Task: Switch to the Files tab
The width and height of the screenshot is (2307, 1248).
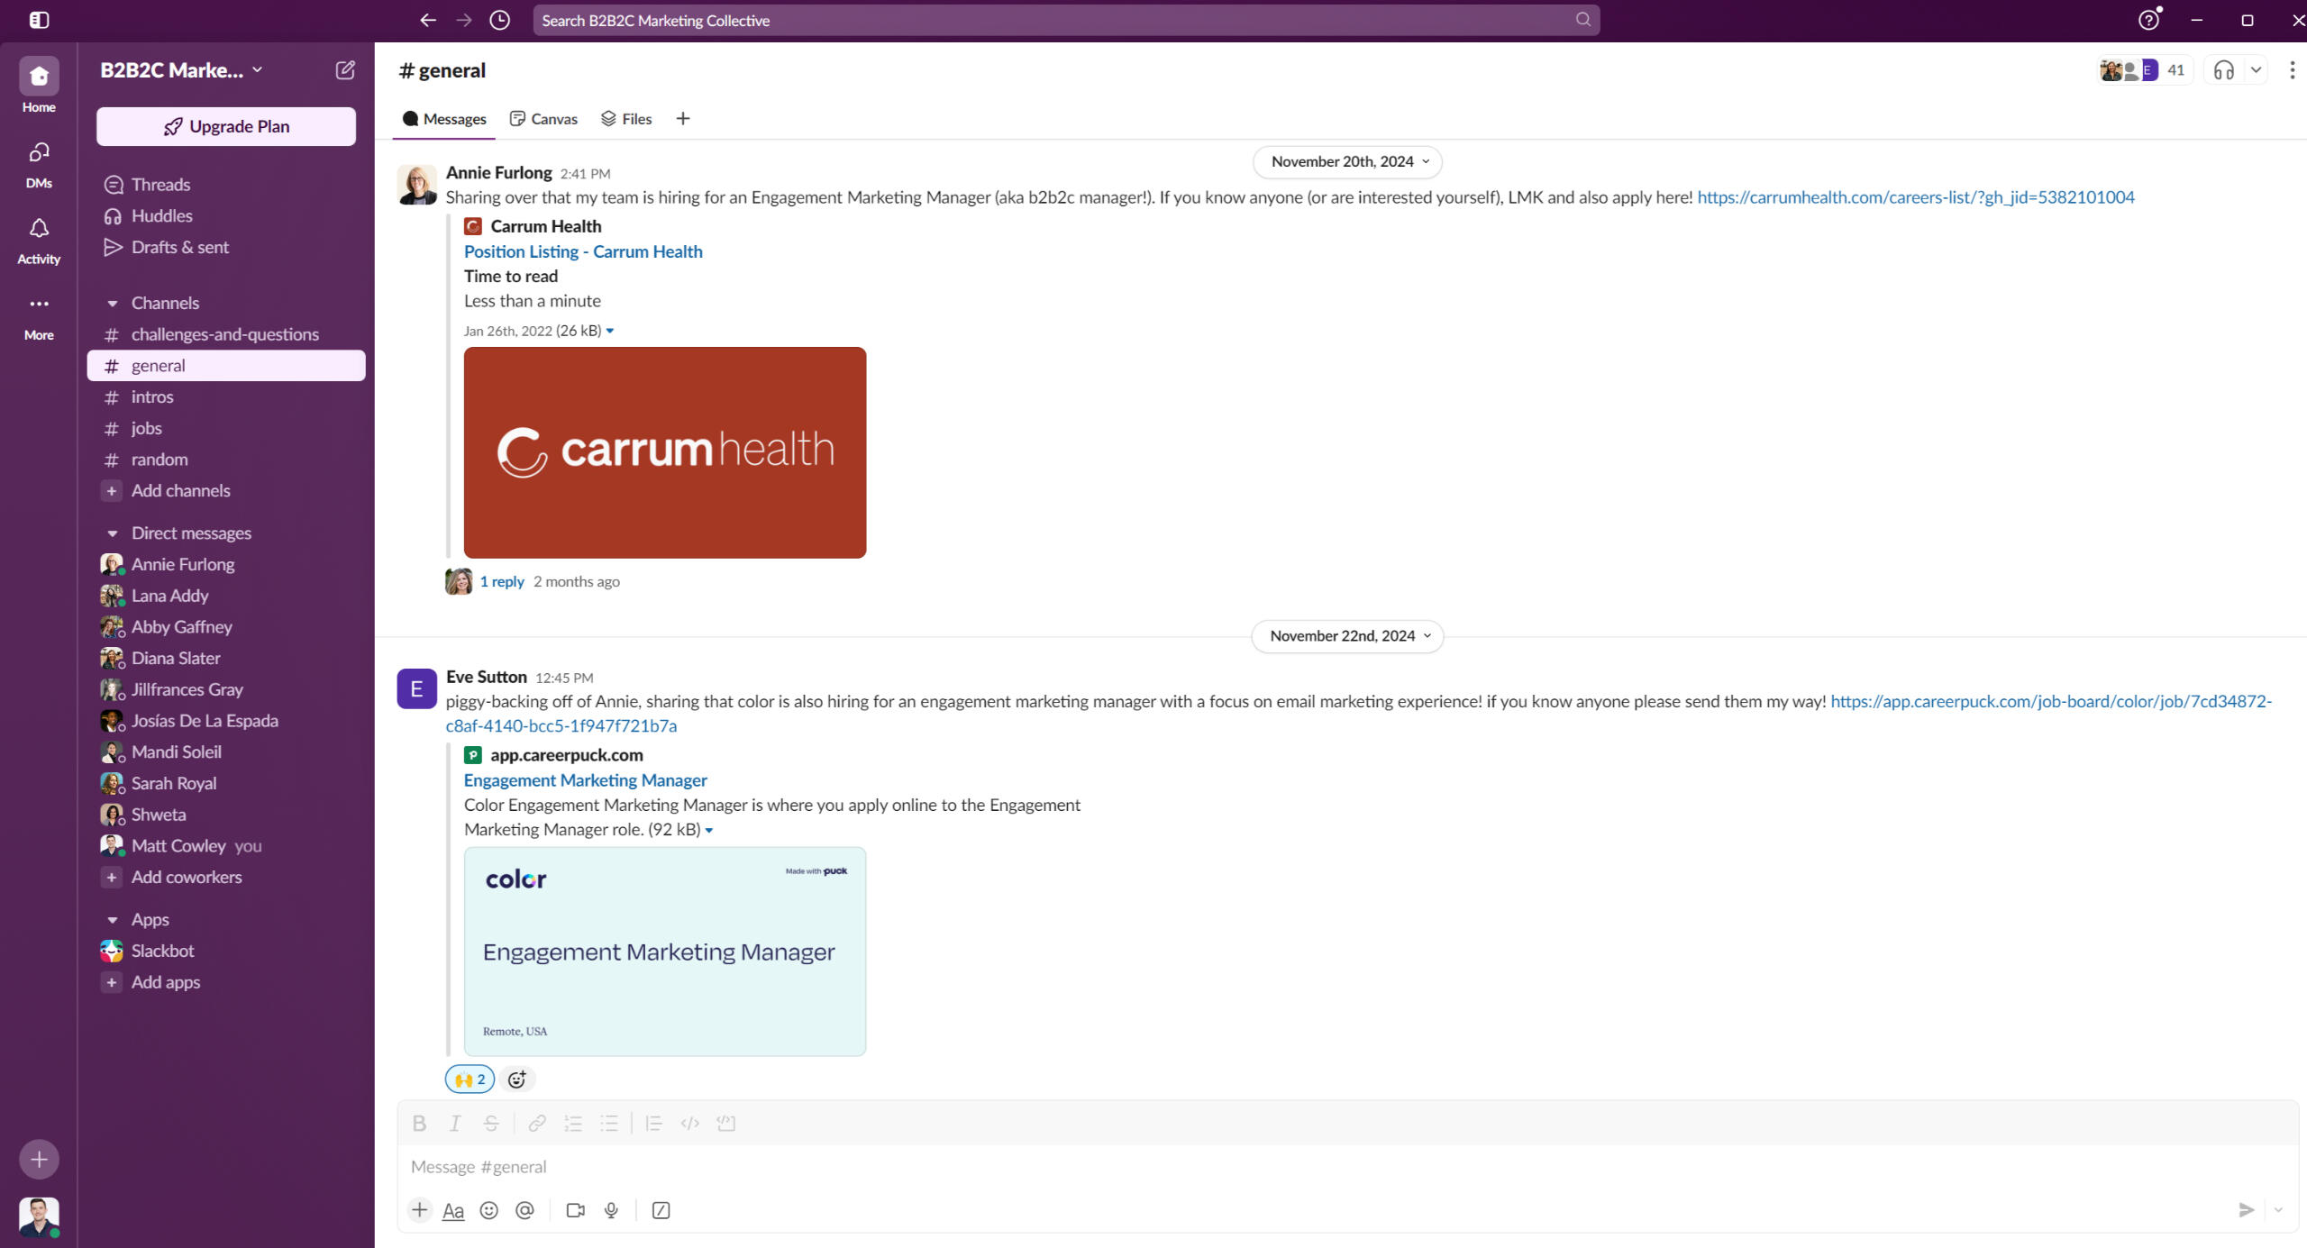Action: pos(626,119)
